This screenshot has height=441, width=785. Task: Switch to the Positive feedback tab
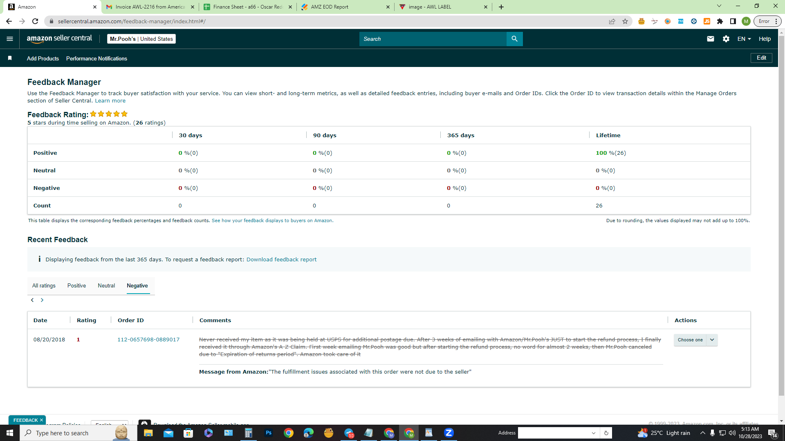pos(76,286)
